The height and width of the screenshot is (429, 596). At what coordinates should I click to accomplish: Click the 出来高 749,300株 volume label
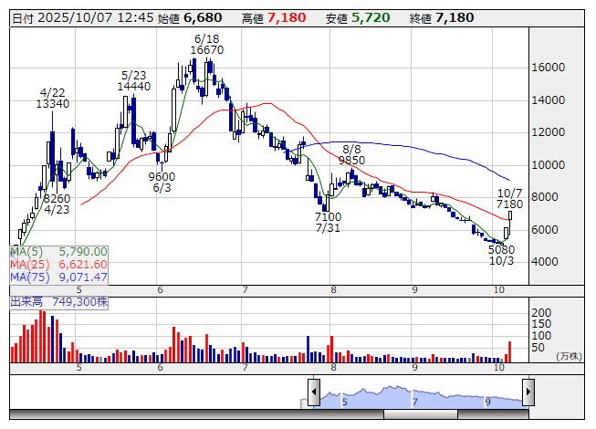pyautogui.click(x=59, y=302)
